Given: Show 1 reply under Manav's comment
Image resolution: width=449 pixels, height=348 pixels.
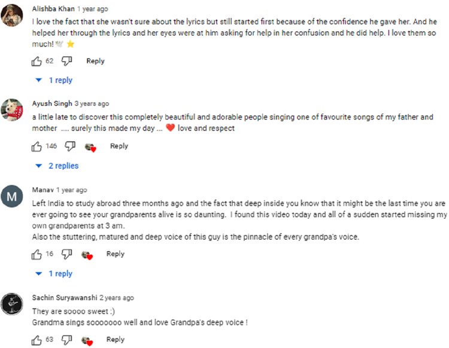Looking at the screenshot, I should pos(54,274).
